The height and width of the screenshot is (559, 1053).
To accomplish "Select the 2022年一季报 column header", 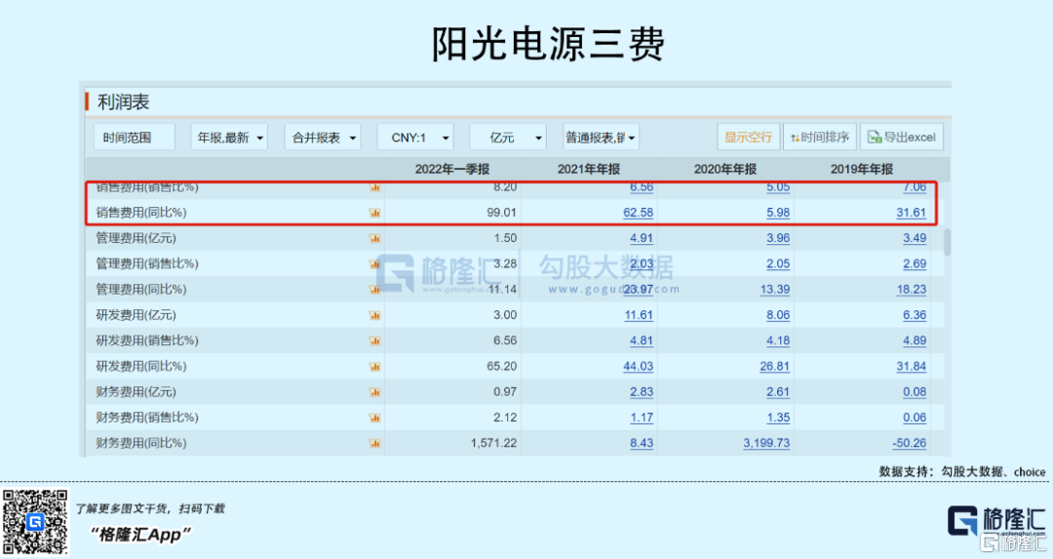I will (x=452, y=170).
